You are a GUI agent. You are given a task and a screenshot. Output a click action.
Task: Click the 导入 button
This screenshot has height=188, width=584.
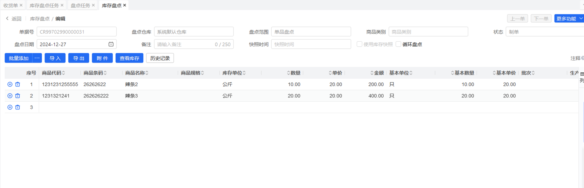pyautogui.click(x=55, y=58)
